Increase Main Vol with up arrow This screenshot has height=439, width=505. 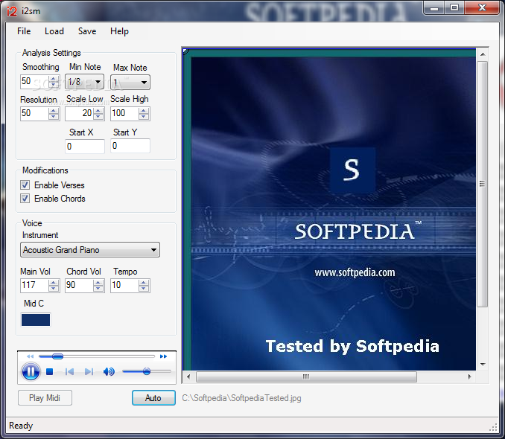(54, 283)
